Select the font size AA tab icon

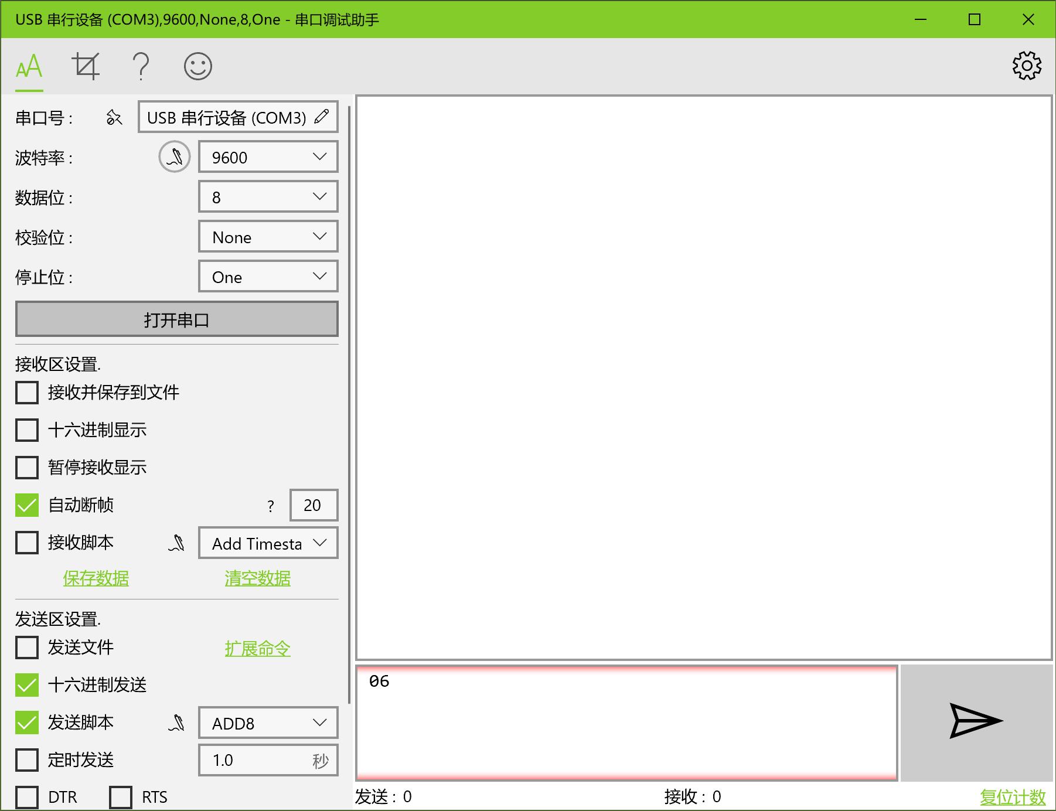pyautogui.click(x=29, y=66)
